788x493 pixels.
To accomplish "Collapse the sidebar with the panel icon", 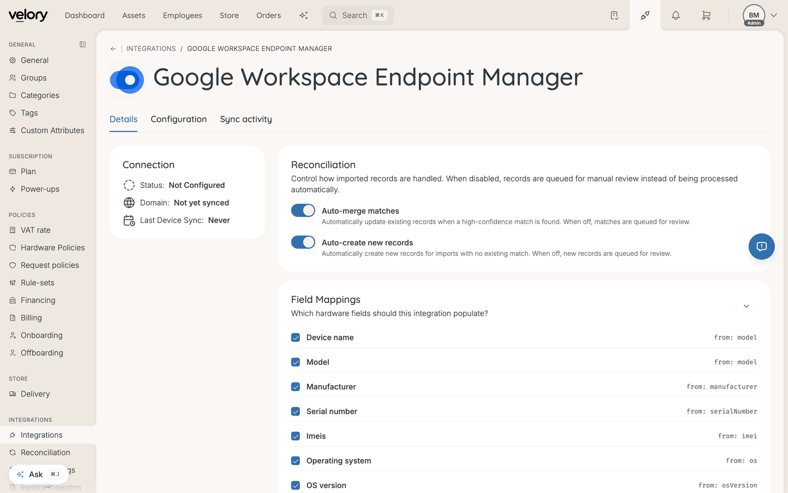I will pyautogui.click(x=83, y=44).
